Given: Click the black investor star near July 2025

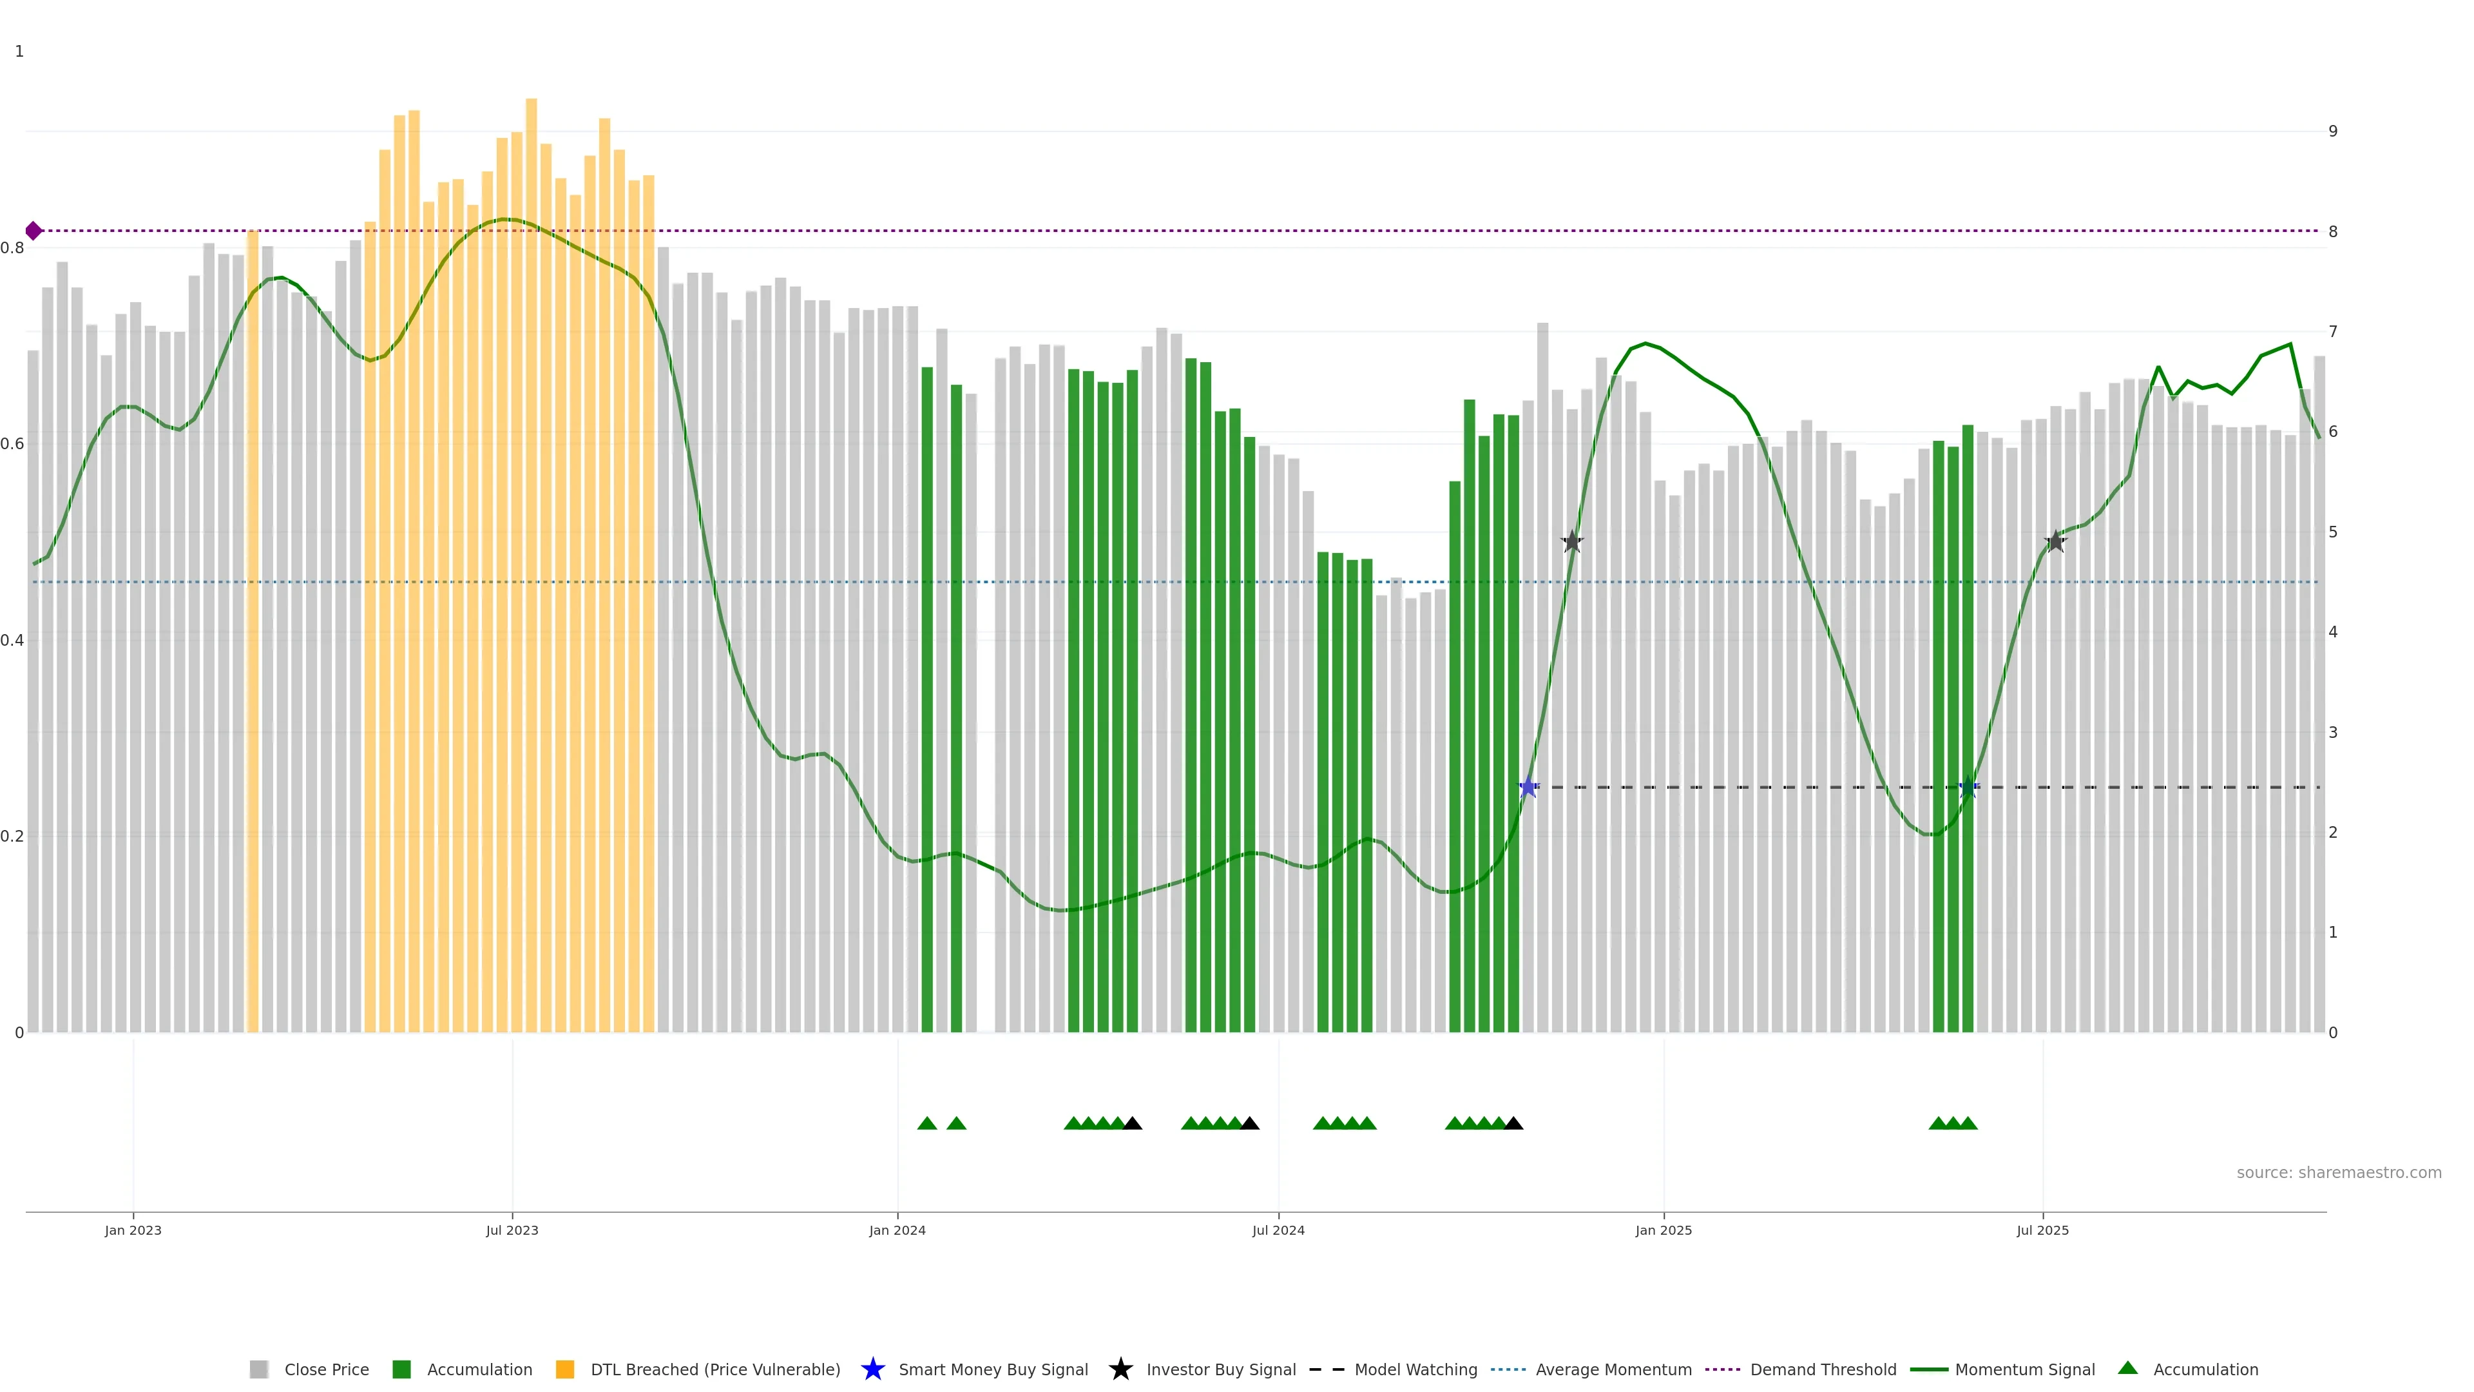Looking at the screenshot, I should [2055, 542].
